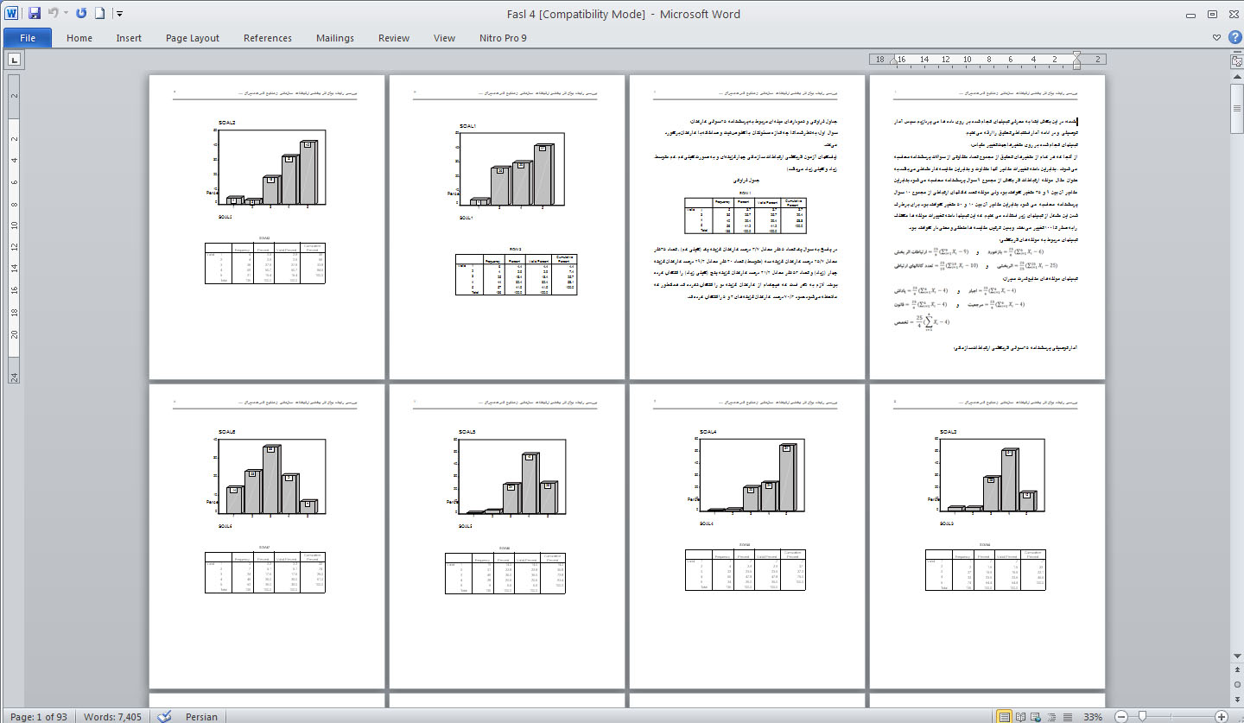The height and width of the screenshot is (723, 1244).
Task: Toggle the ruler display button above scrollbar
Action: [x=1236, y=60]
